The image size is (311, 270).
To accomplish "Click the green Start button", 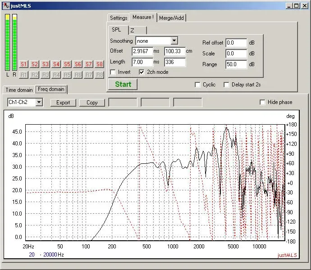I will (123, 85).
